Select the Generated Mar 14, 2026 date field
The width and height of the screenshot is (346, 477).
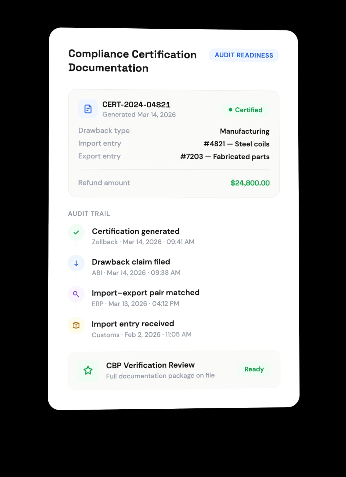[139, 115]
